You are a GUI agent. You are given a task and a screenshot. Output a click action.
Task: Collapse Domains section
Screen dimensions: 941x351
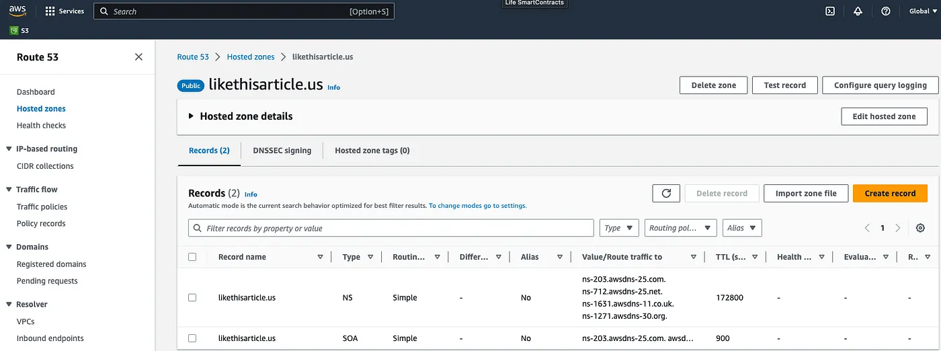click(9, 247)
